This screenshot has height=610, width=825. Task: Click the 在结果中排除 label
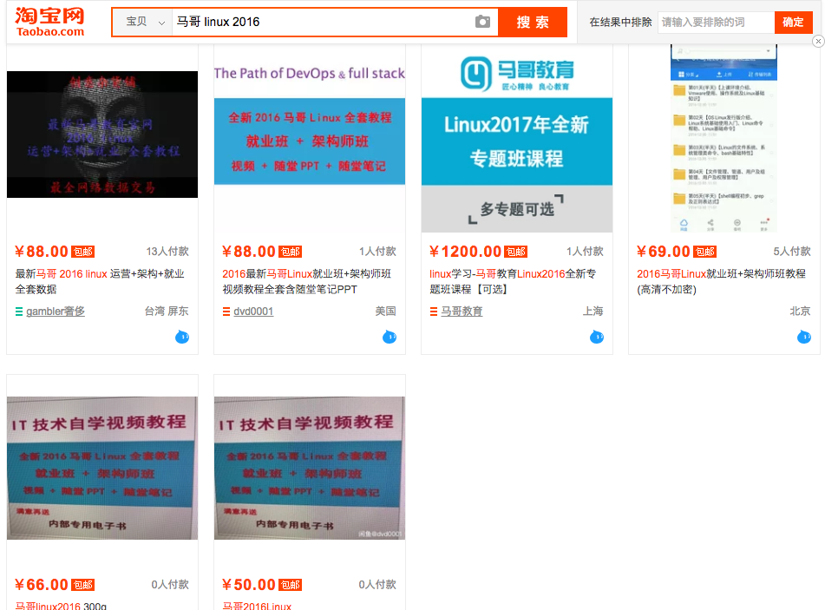click(620, 22)
